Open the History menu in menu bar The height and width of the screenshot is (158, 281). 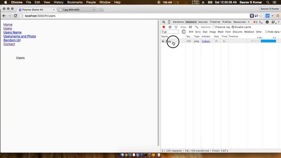(x=58, y=2)
